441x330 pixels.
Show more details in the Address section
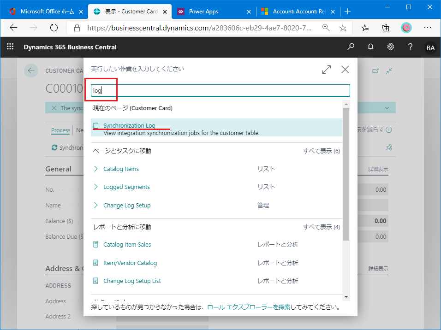[x=378, y=269]
